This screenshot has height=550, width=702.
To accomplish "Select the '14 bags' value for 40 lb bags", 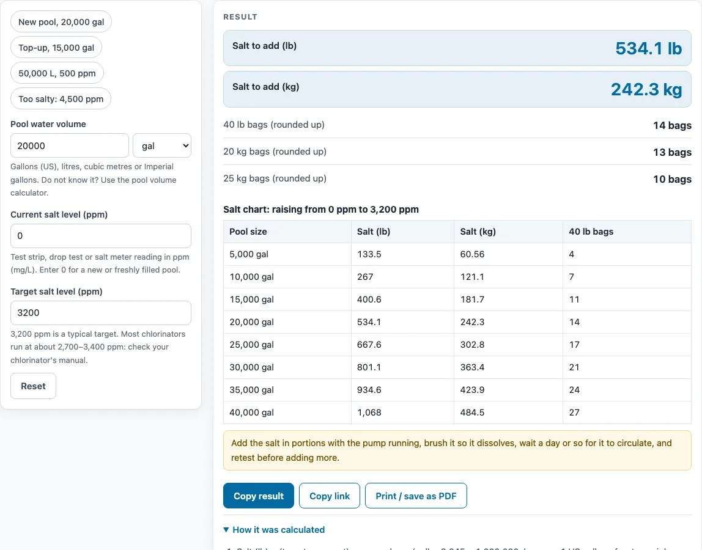I will [x=672, y=125].
